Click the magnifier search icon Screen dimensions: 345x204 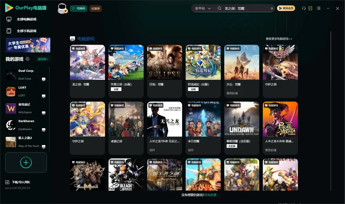(x=219, y=8)
